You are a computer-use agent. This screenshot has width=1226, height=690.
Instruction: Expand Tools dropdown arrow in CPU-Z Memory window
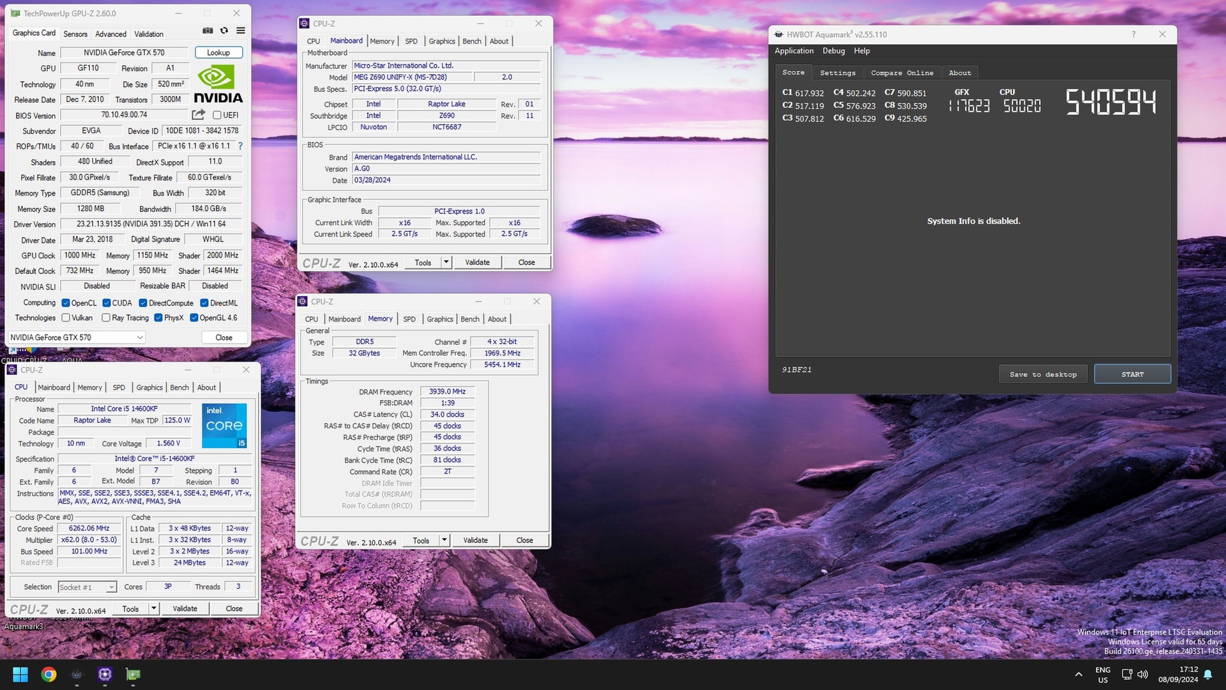point(444,540)
